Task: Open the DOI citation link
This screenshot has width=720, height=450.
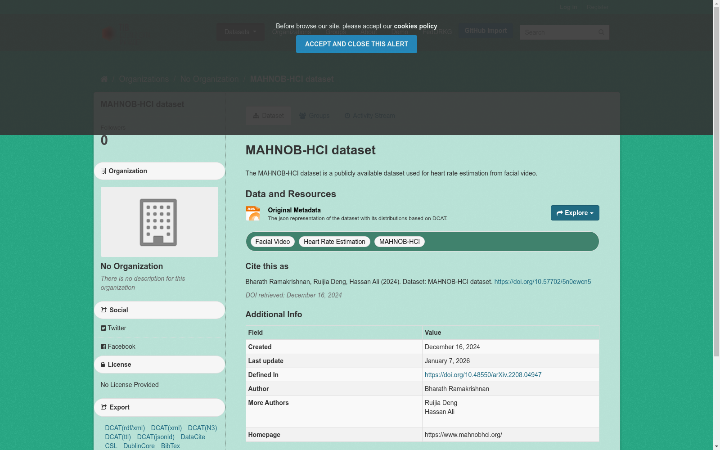Action: 542,282
